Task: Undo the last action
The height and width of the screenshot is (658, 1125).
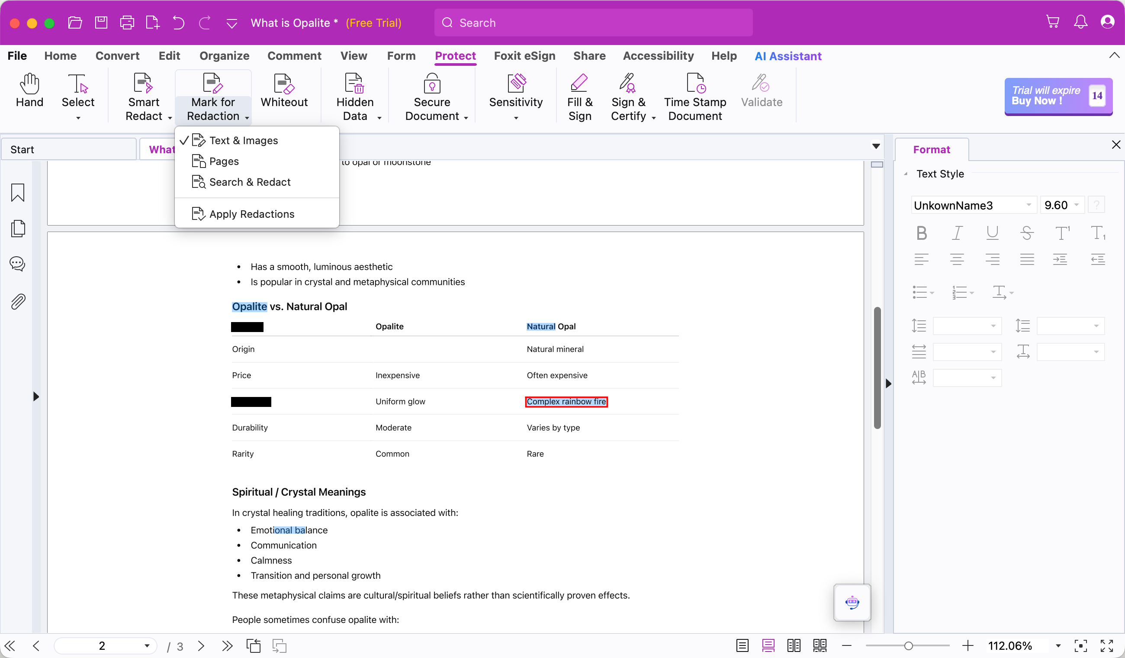Action: point(178,23)
